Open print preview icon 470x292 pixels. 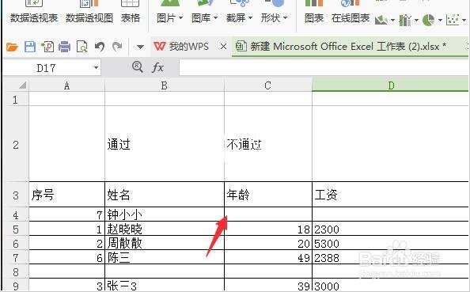point(81,47)
